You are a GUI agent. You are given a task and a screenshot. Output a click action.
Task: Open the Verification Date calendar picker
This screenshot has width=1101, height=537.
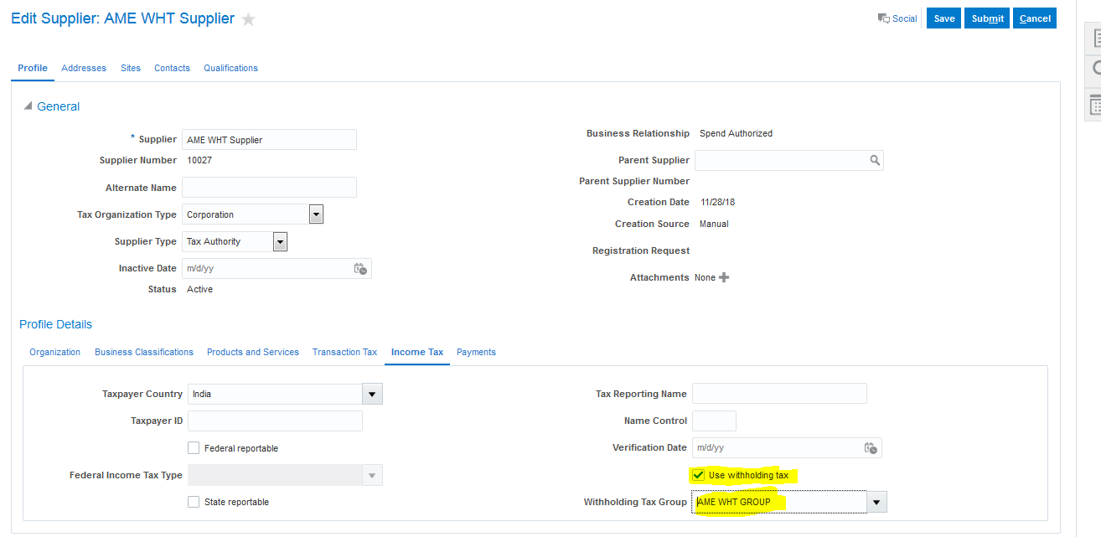coord(871,448)
